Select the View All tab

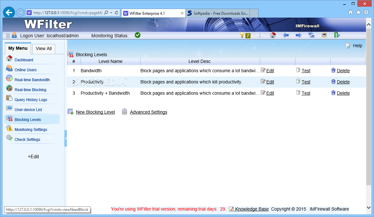pyautogui.click(x=44, y=49)
